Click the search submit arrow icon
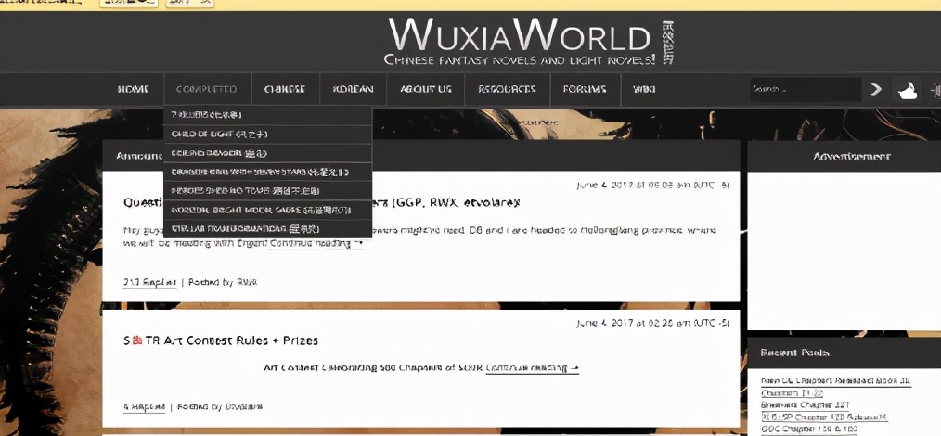This screenshot has width=941, height=436. coord(876,89)
